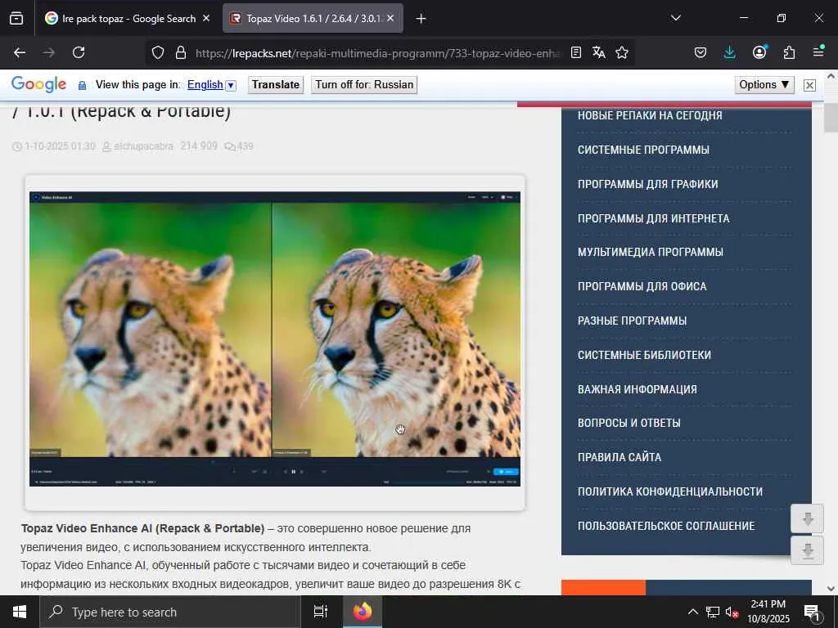Open the notification center icon
The image size is (838, 628).
[812, 612]
